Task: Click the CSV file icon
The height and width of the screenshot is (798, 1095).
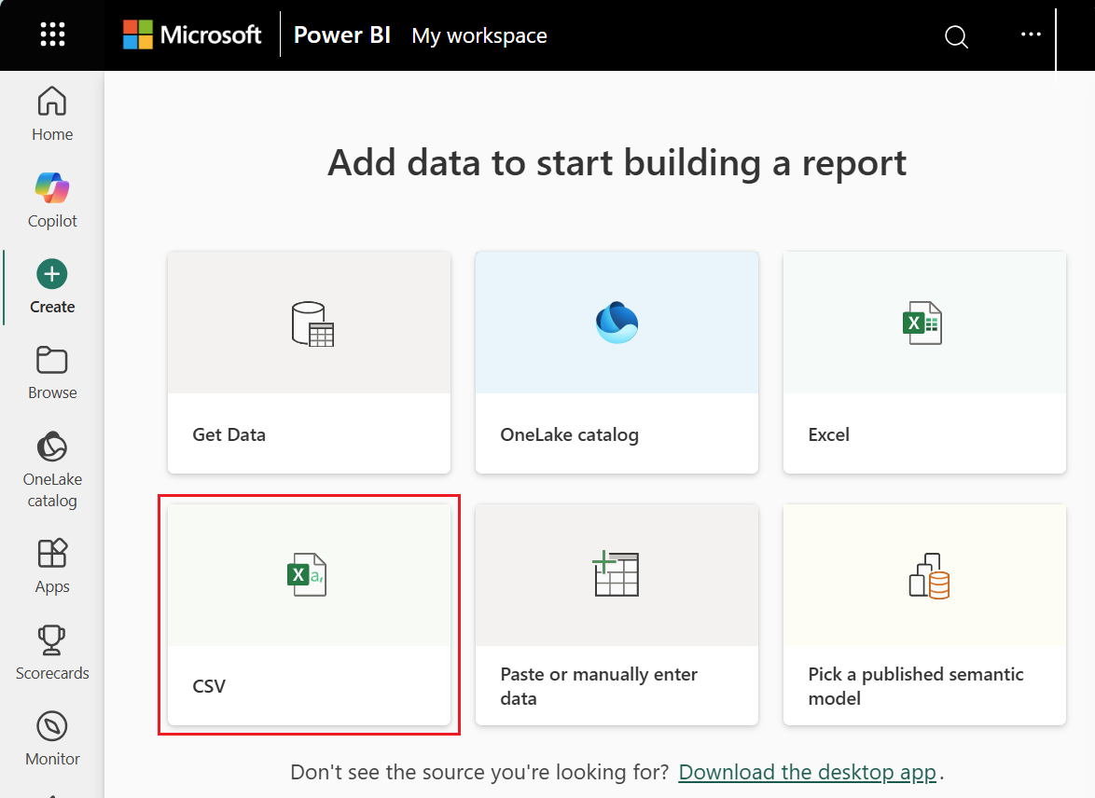Action: pos(307,574)
